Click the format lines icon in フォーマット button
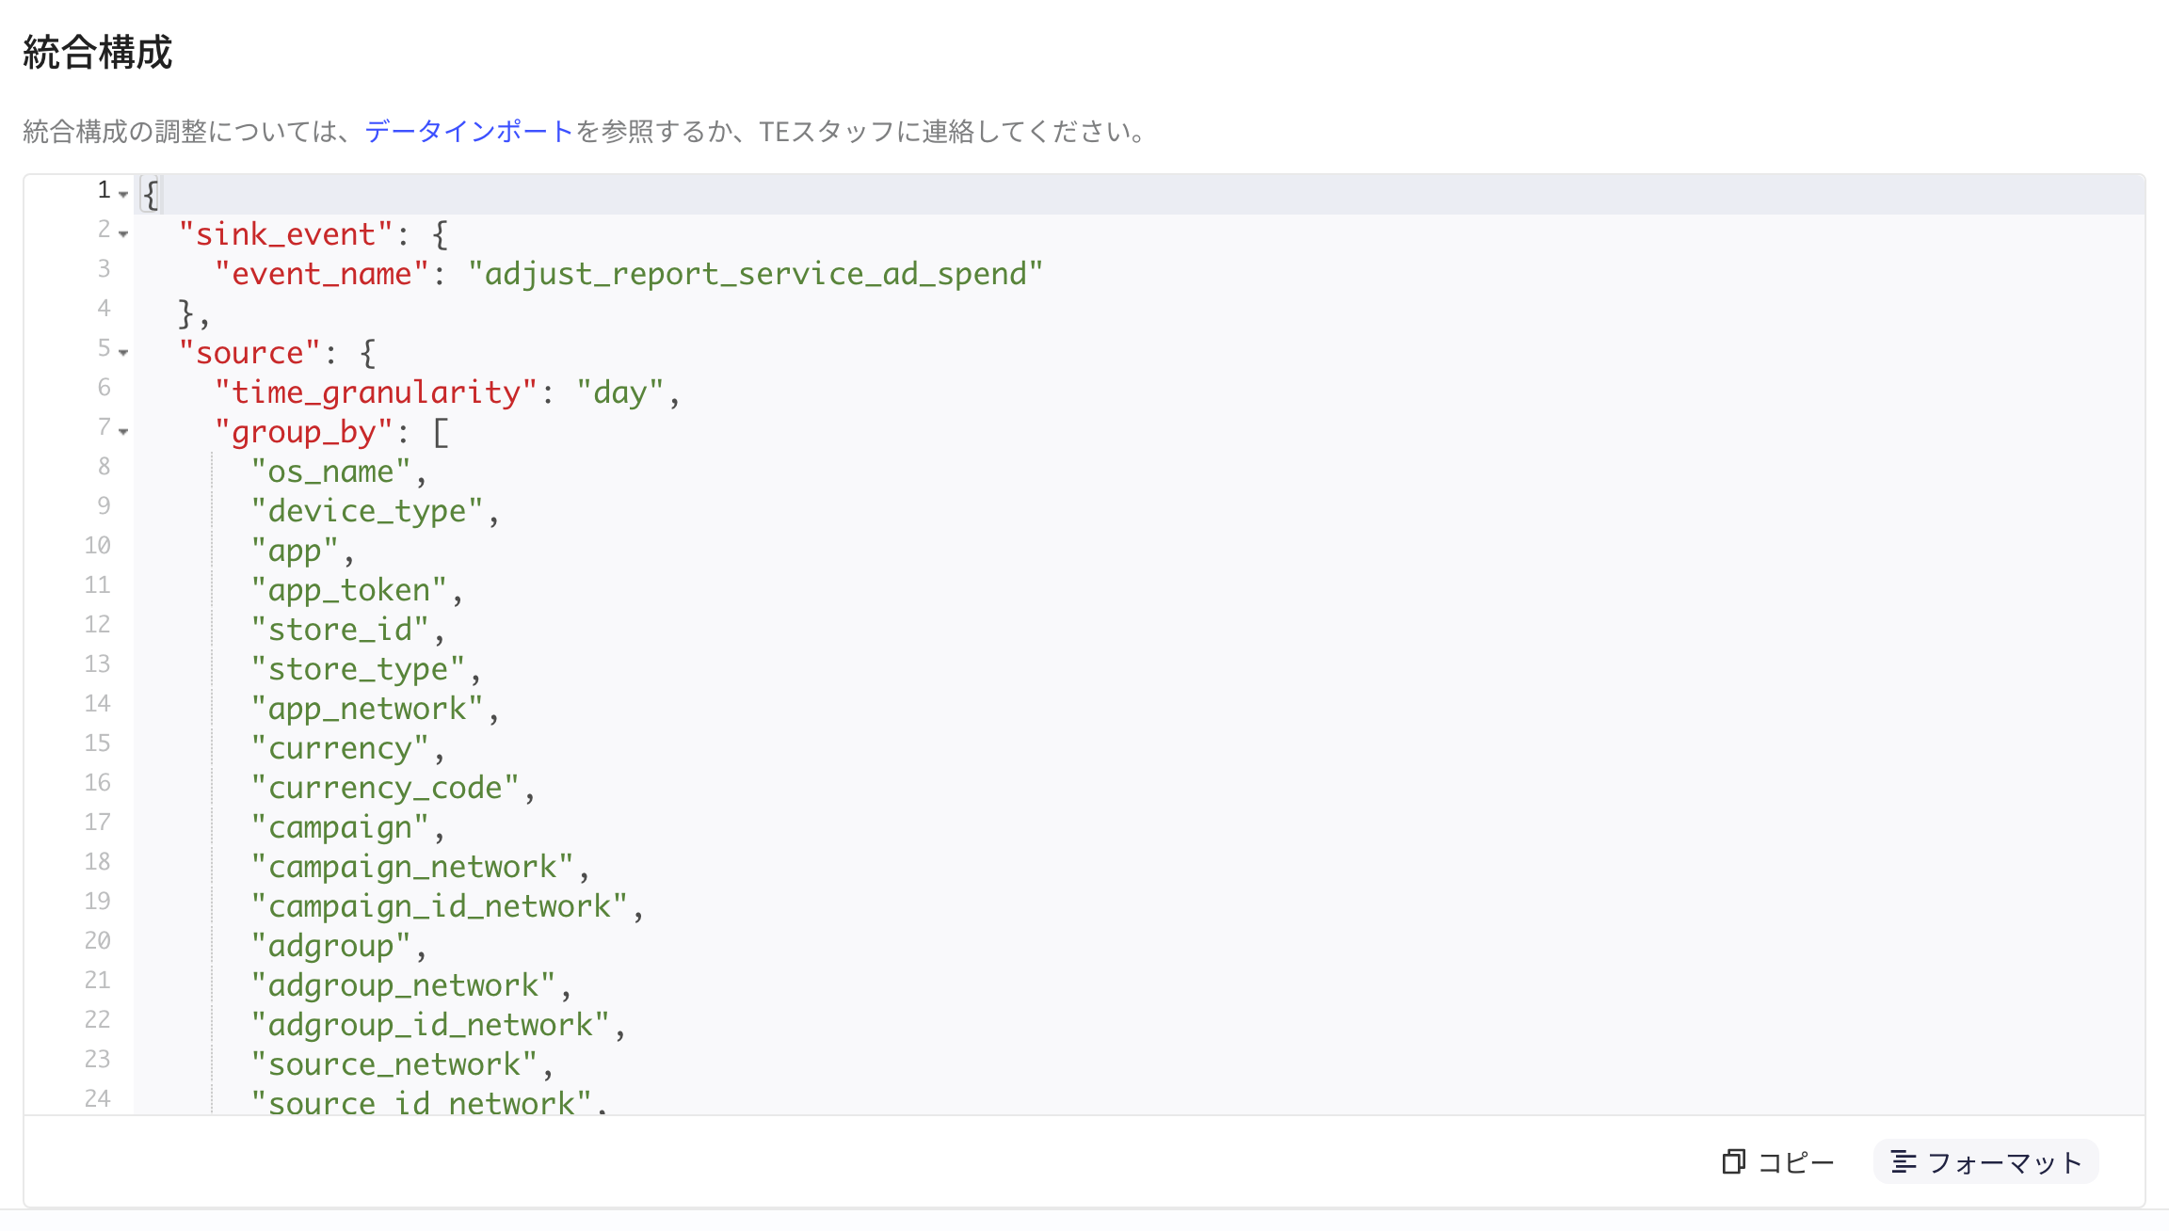Viewport: 2169px width, 1231px height. (1904, 1162)
